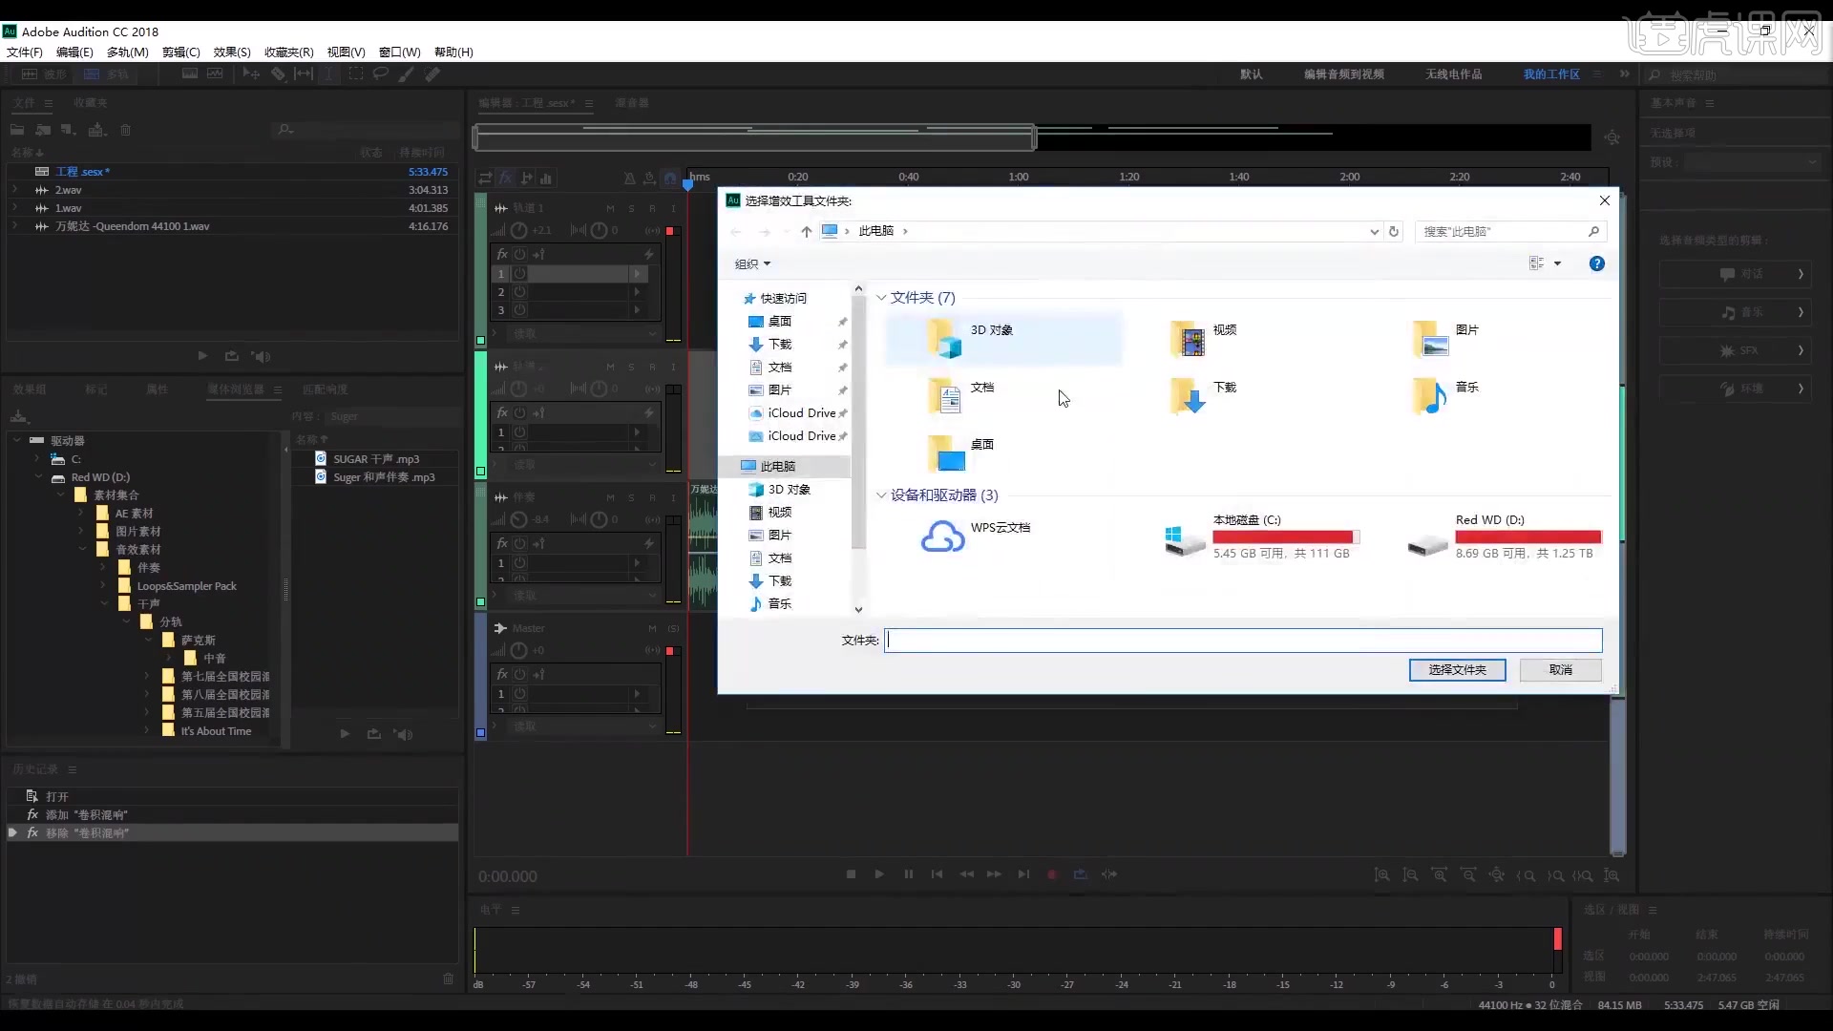Navigate up one folder level

tap(806, 231)
